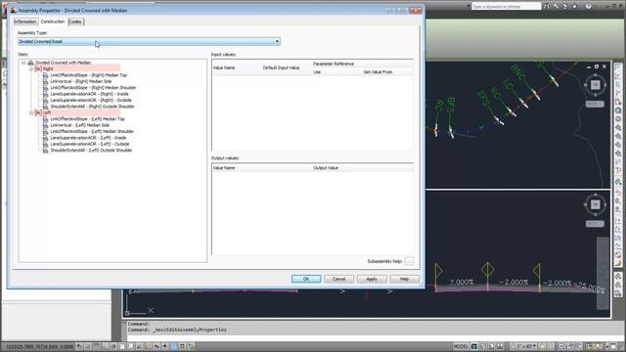Select the Right group icon in tree
Screen dimensions: 626x352
[38, 68]
